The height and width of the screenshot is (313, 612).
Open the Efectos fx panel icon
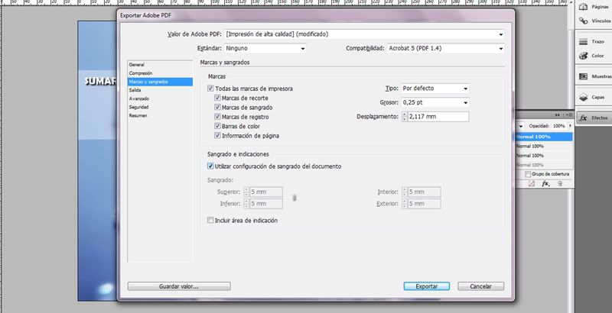583,118
